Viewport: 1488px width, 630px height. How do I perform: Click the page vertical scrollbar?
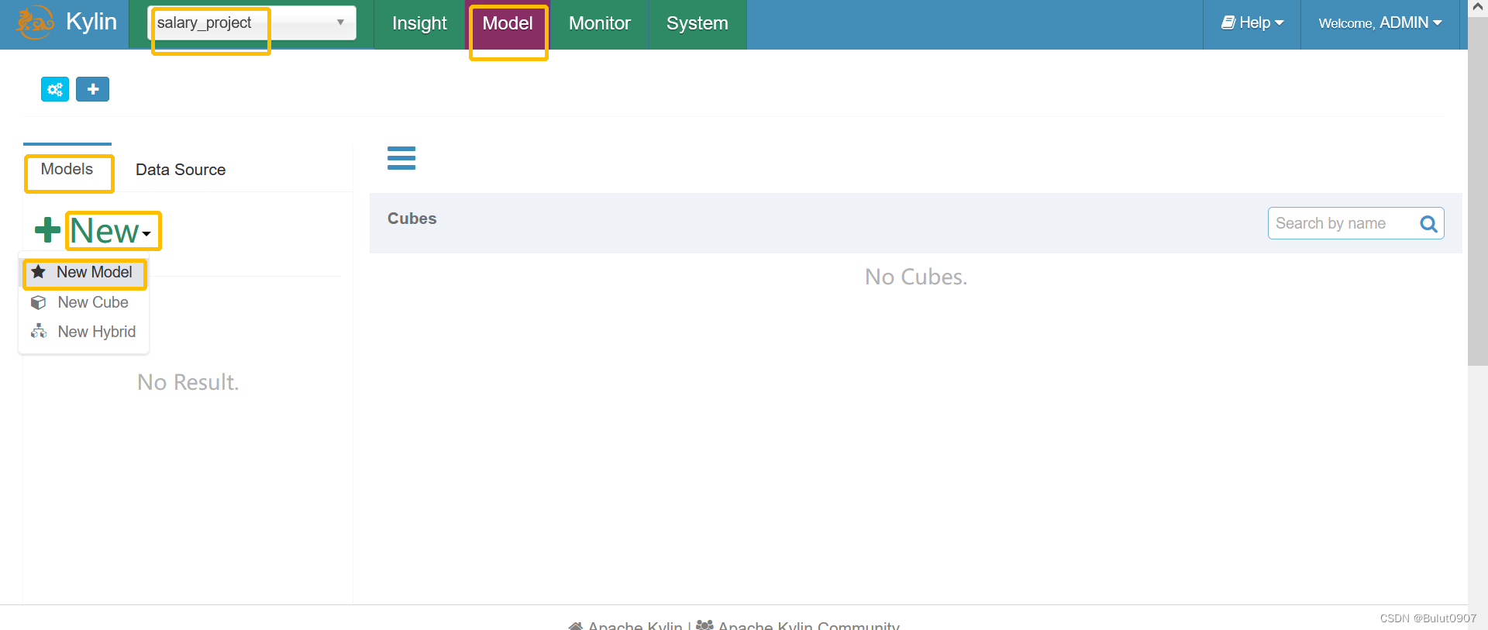pos(1477,190)
